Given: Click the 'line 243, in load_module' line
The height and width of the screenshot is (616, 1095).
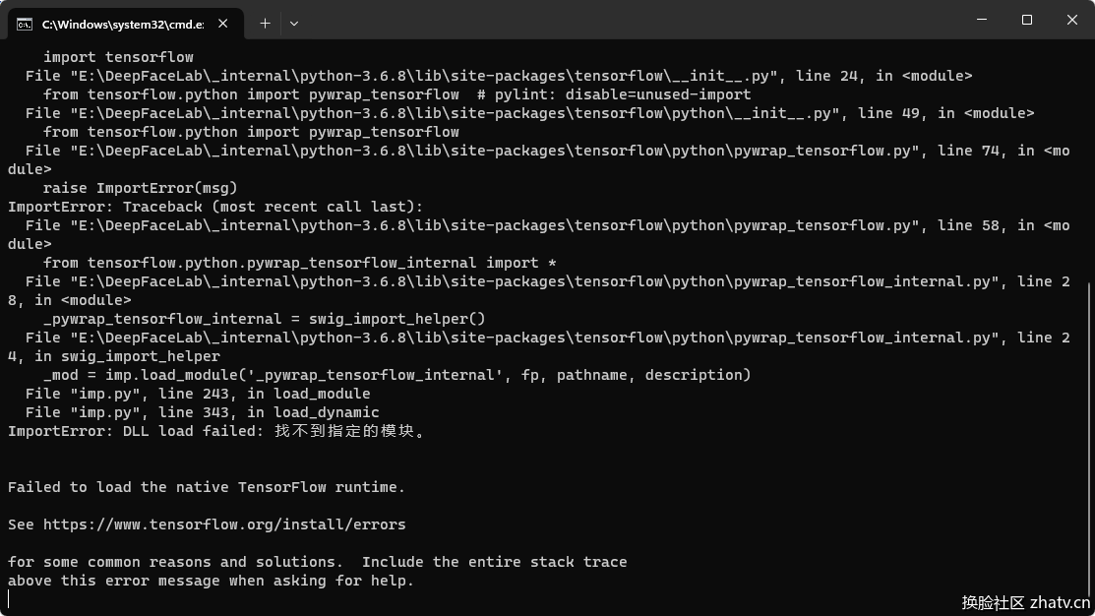Looking at the screenshot, I should click(199, 394).
